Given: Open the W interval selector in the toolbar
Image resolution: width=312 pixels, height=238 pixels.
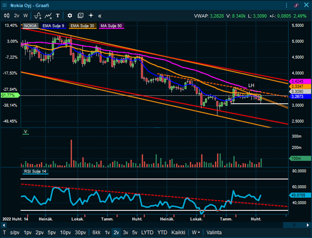Looking at the screenshot, I should click(25, 16).
